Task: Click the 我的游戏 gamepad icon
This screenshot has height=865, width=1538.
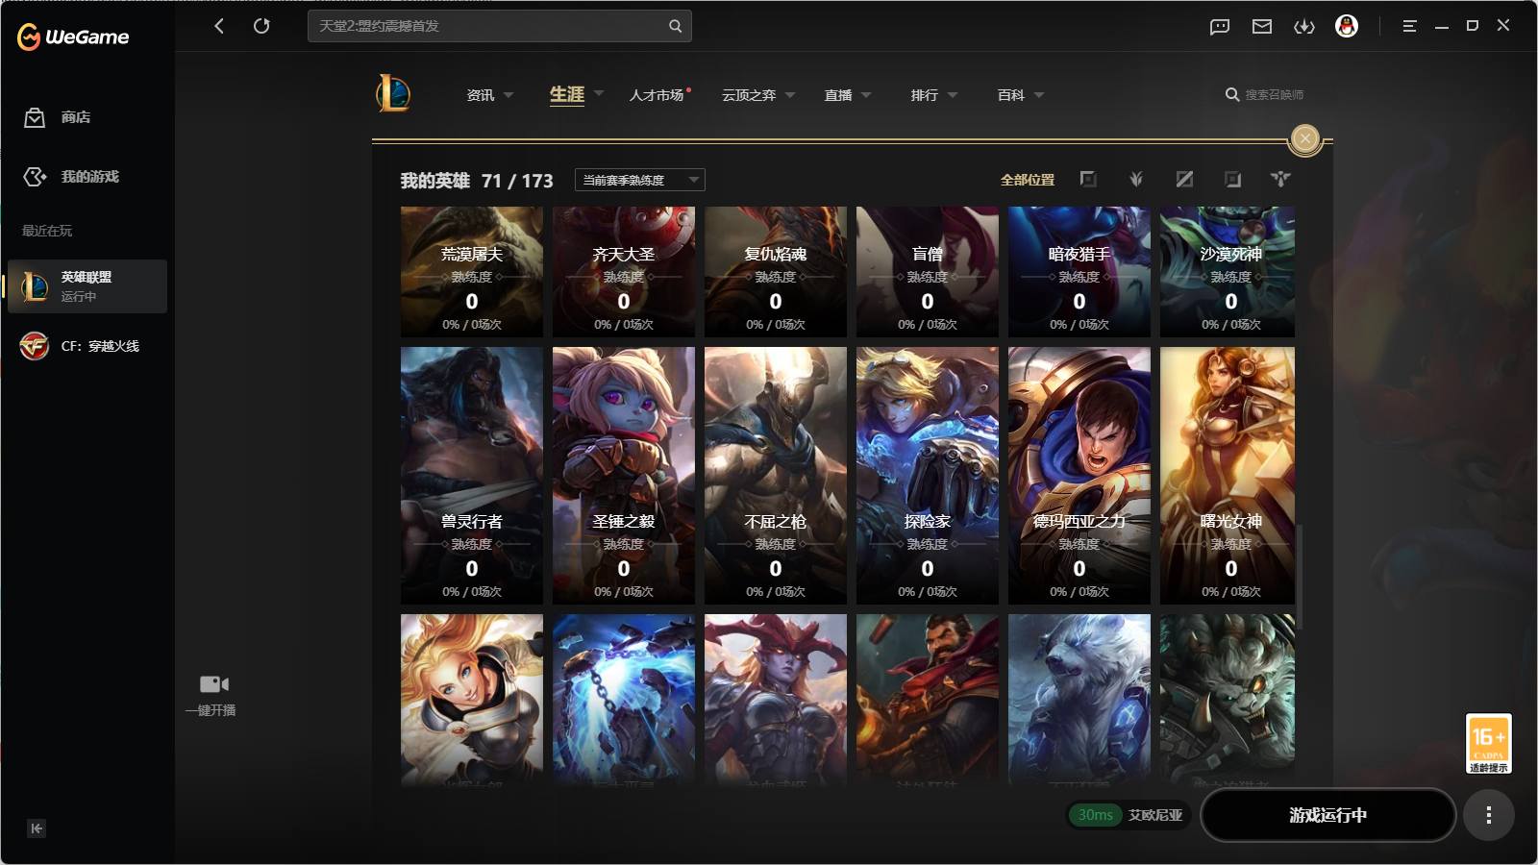Action: coord(35,177)
